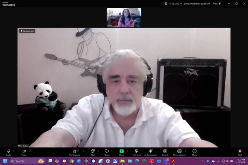Enable Show captions
The image size is (248, 165).
coord(179,151)
